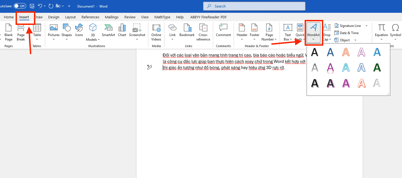The height and width of the screenshot is (178, 402).
Task: Select the green WordArt style
Action: pyautogui.click(x=377, y=67)
